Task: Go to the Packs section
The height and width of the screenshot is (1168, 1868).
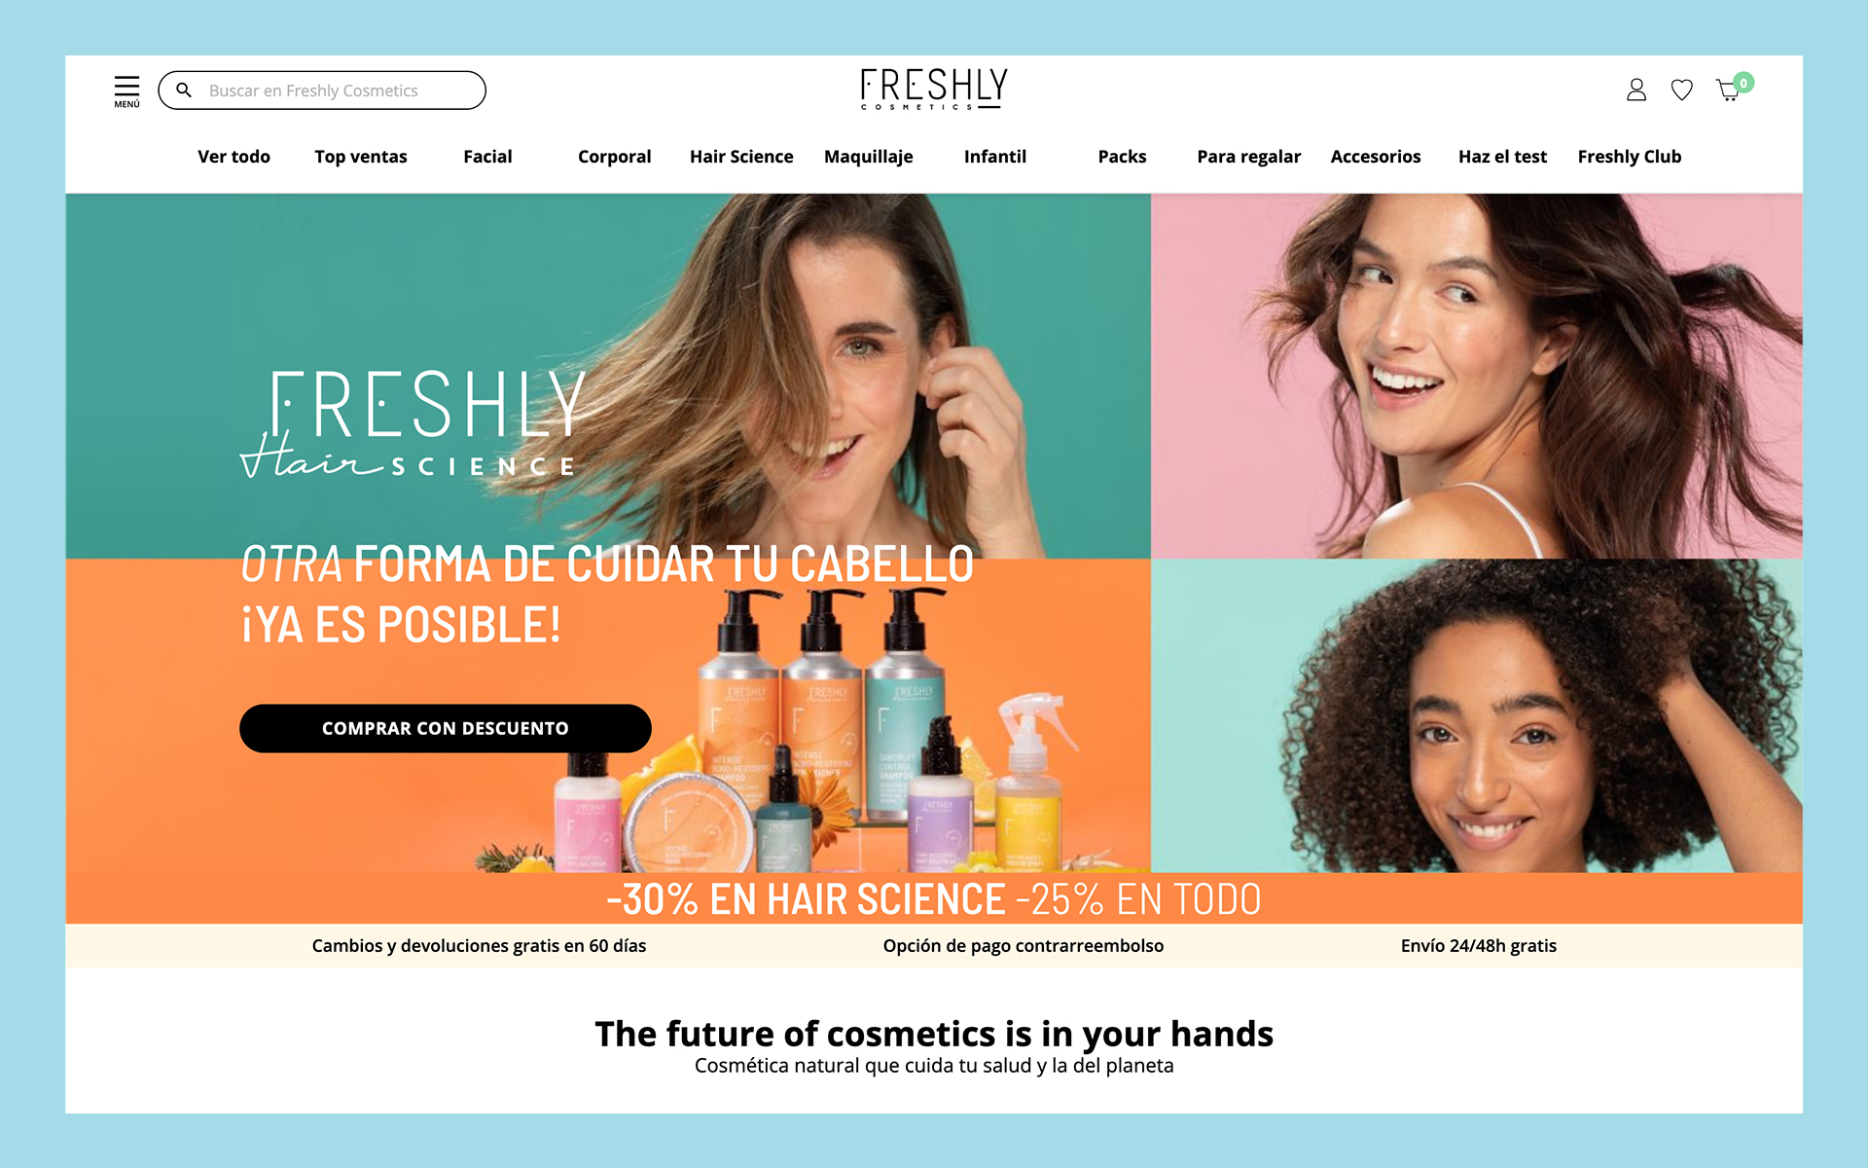Action: pyautogui.click(x=1122, y=157)
